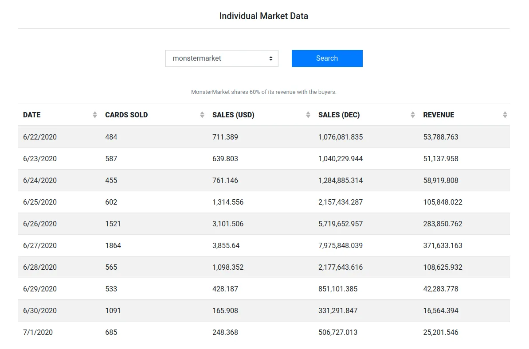Open the monstermarket market dropdown
The image size is (529, 349).
222,58
